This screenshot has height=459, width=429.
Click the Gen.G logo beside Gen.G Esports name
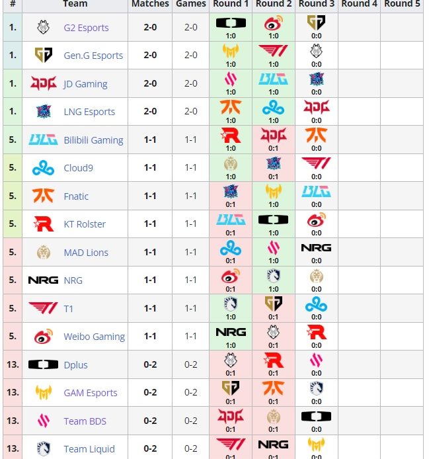[44, 56]
